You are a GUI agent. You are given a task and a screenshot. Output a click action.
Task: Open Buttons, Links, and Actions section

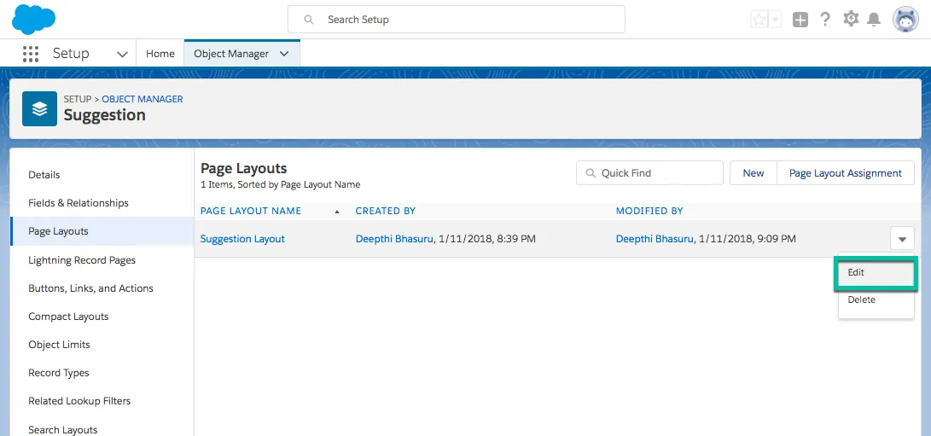point(90,288)
